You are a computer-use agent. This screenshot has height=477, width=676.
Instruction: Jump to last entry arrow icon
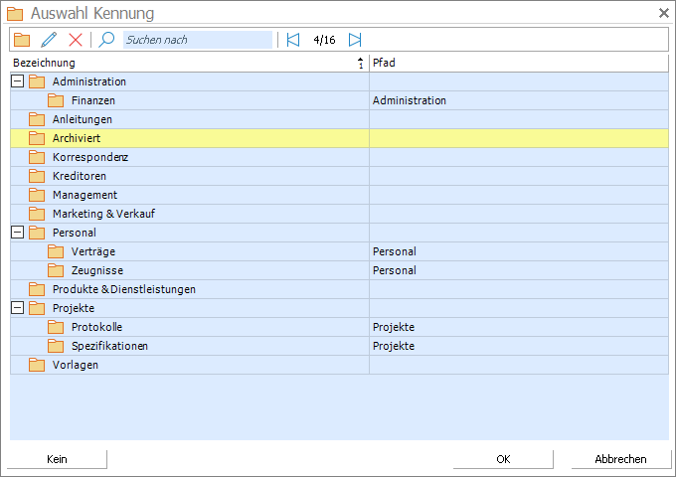tap(355, 40)
